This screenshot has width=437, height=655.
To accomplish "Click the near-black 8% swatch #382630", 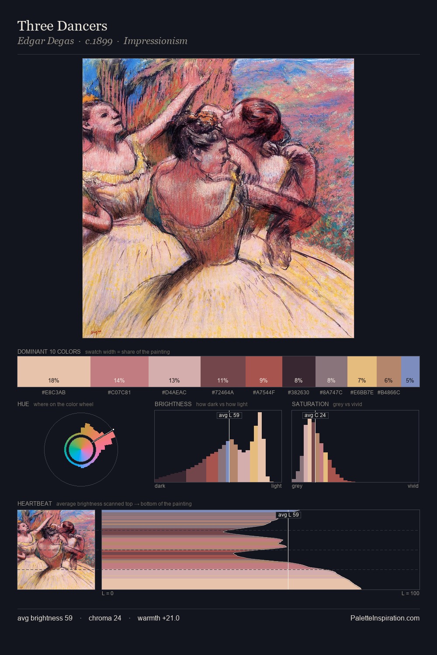I will (x=299, y=372).
